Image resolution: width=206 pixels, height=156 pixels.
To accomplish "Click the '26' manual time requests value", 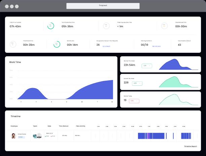I will tap(98, 45).
